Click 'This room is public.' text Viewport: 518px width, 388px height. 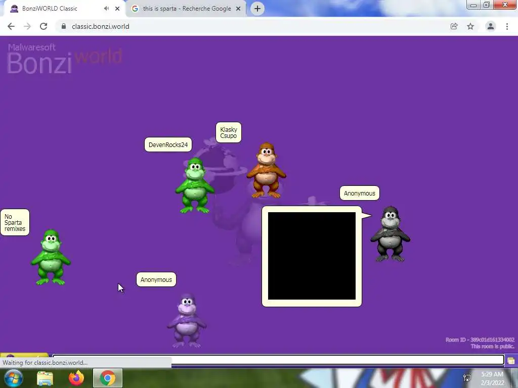[492, 346]
